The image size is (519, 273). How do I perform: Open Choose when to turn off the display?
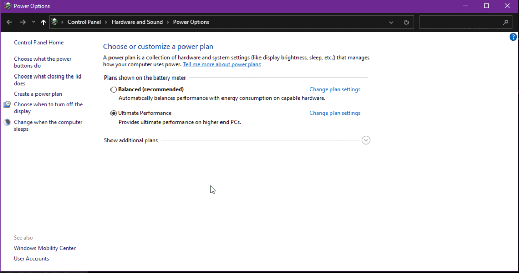[x=48, y=108]
